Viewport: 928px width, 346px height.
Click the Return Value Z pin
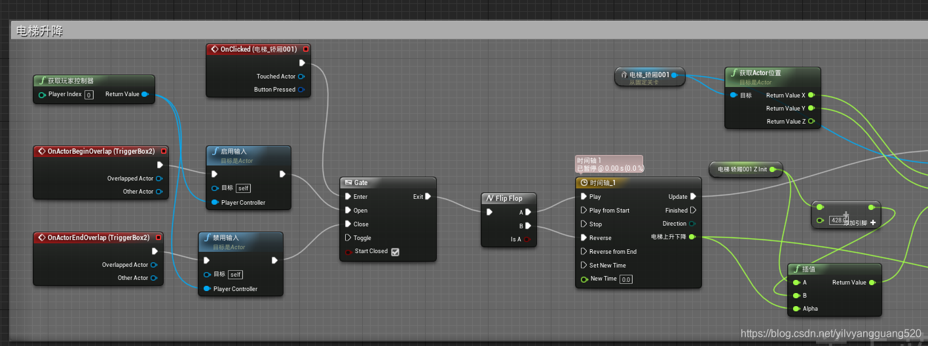(811, 122)
